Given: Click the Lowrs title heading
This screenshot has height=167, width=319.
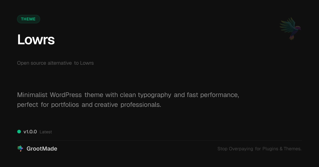Looking at the screenshot, I should [36, 40].
